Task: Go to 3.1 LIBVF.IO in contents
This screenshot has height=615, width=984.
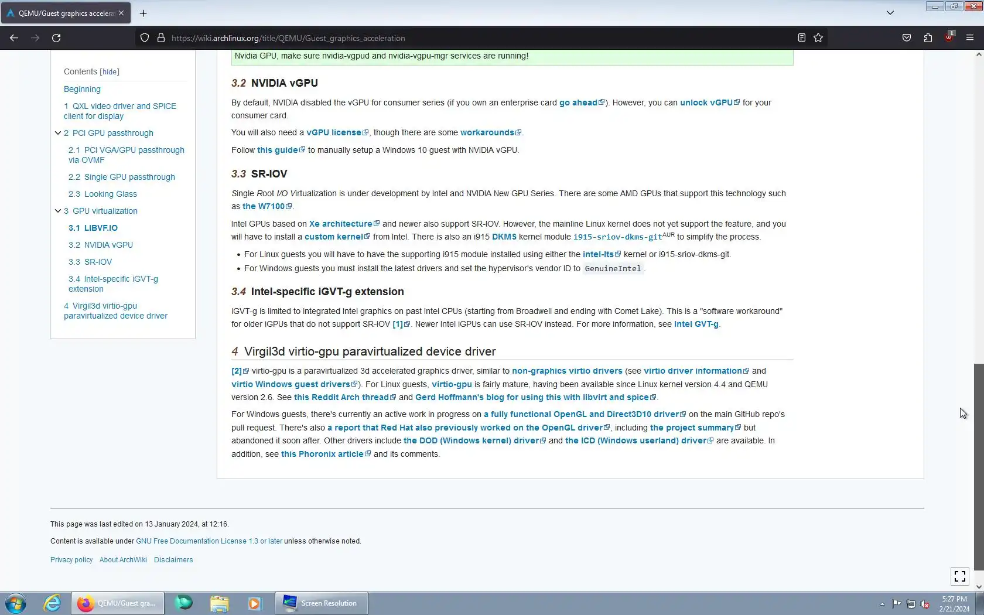Action: 93,228
